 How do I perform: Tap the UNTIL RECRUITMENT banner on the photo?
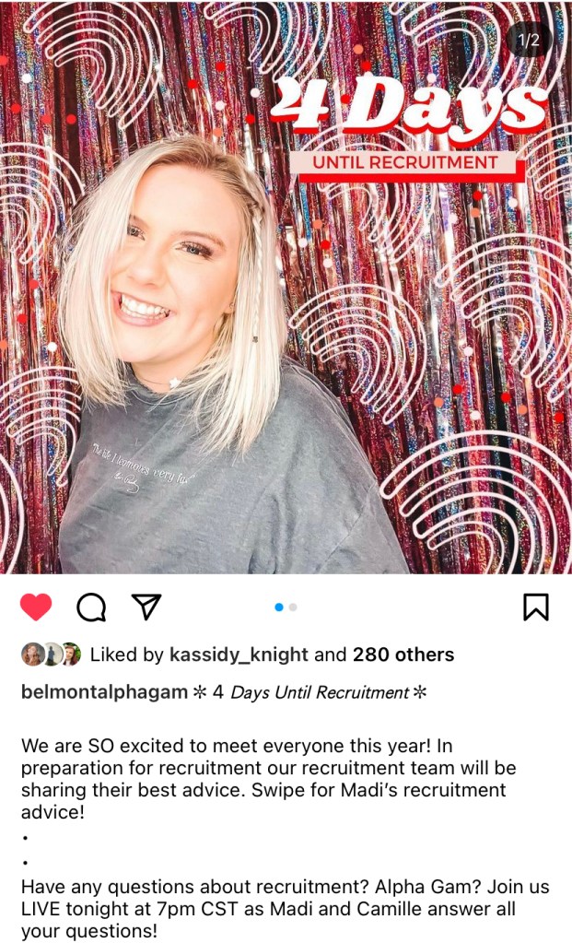[x=405, y=162]
